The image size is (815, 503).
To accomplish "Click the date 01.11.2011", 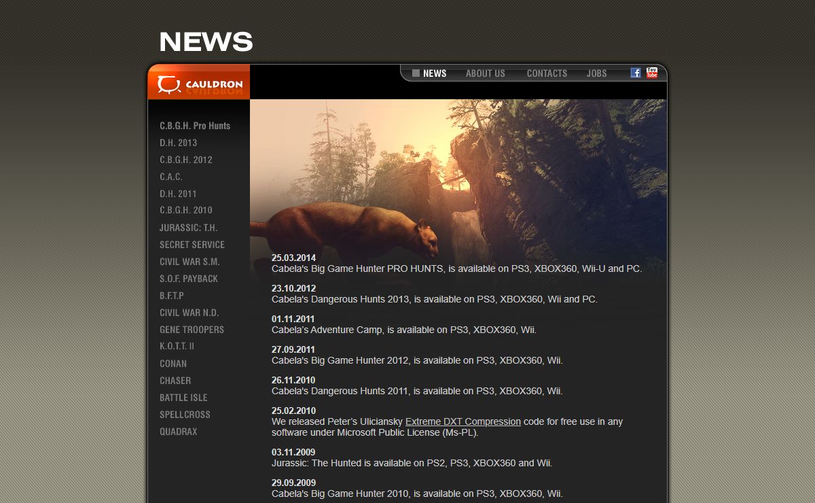I will click(x=293, y=319).
